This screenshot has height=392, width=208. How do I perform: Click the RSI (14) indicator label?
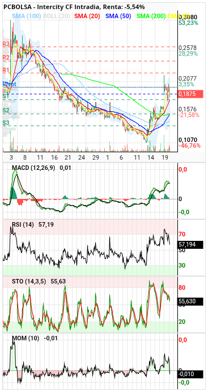(23, 225)
